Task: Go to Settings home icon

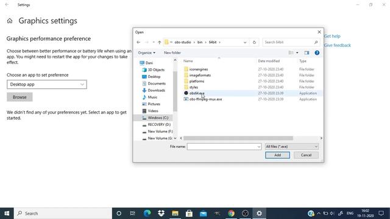Action: pyautogui.click(x=10, y=21)
